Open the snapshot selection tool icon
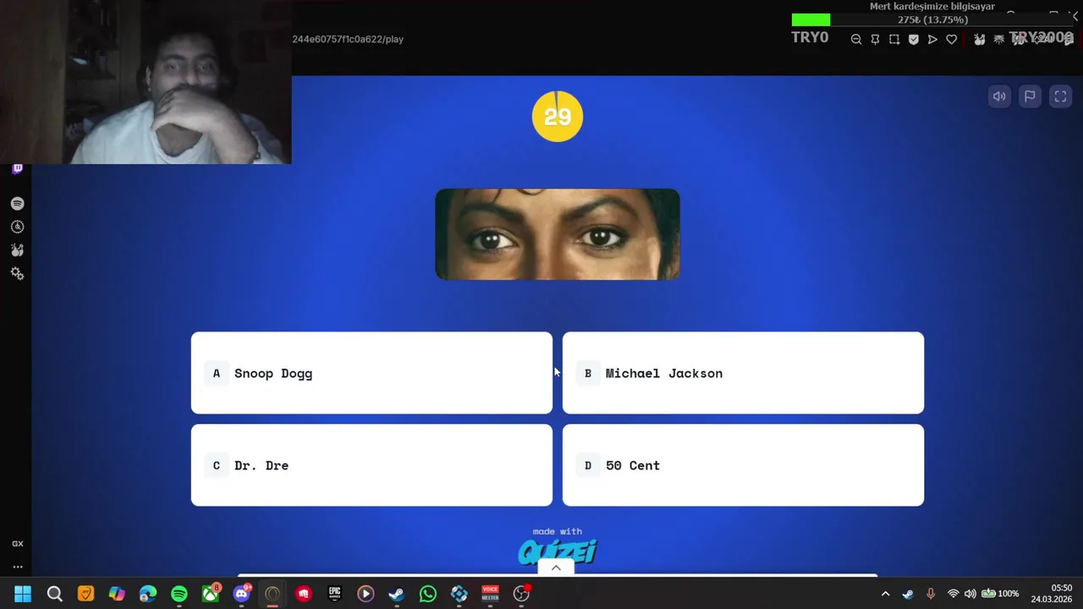 click(894, 39)
